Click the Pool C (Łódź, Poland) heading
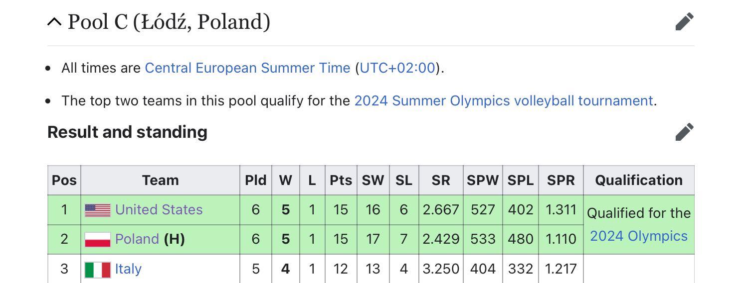The height and width of the screenshot is (283, 742). [x=169, y=22]
